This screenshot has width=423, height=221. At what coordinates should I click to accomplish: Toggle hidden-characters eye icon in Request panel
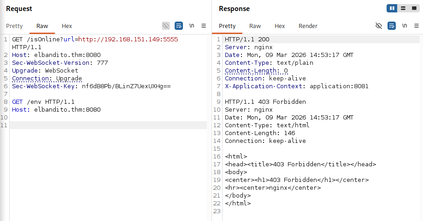[166, 26]
